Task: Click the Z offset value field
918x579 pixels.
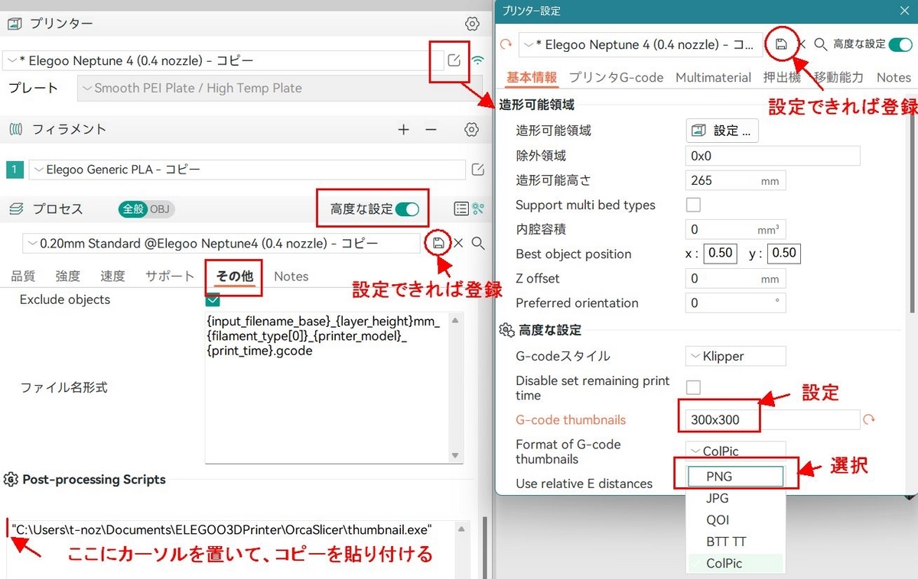Action: [x=735, y=278]
